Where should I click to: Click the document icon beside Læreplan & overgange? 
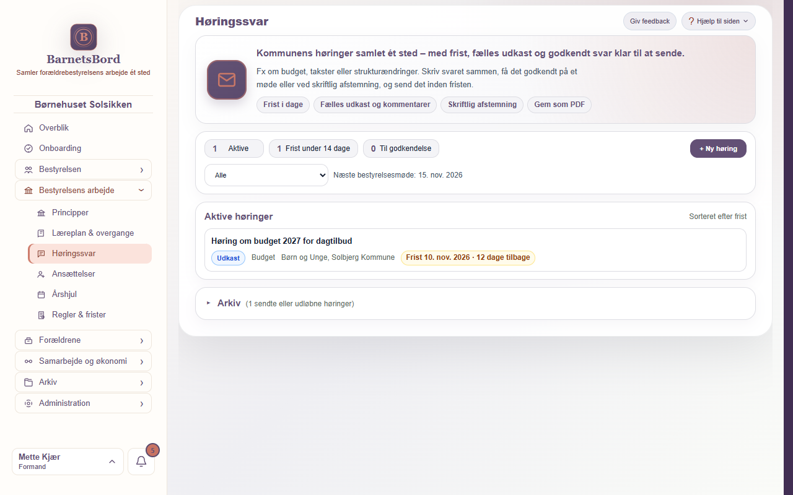pyautogui.click(x=42, y=233)
